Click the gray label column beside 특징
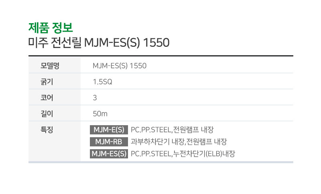This screenshot has height=194, width=321. [x=55, y=141]
